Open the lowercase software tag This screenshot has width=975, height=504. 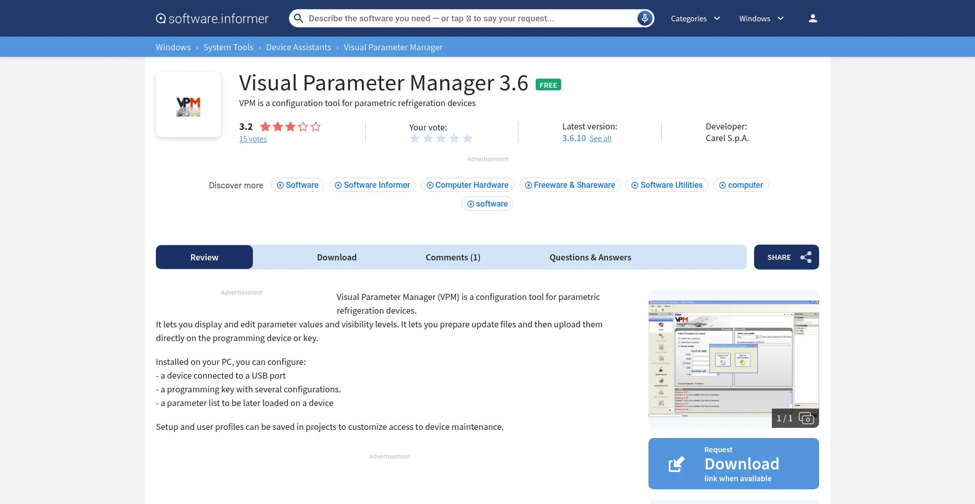click(487, 204)
